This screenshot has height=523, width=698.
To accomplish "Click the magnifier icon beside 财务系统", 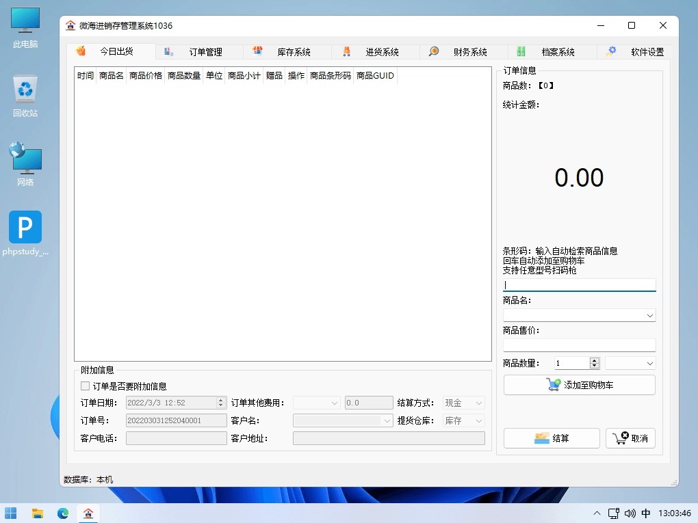I will tap(433, 51).
